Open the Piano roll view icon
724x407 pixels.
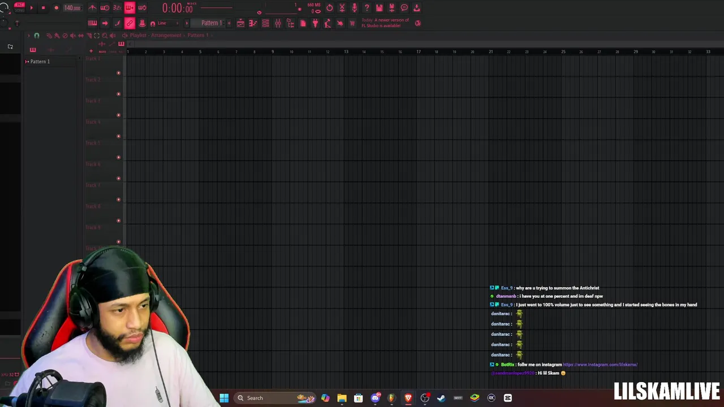point(253,23)
